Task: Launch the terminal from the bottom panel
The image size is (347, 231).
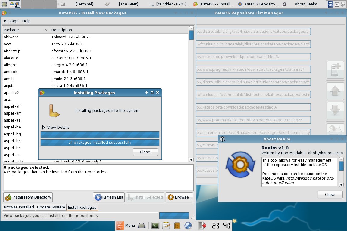Action: tap(155, 226)
